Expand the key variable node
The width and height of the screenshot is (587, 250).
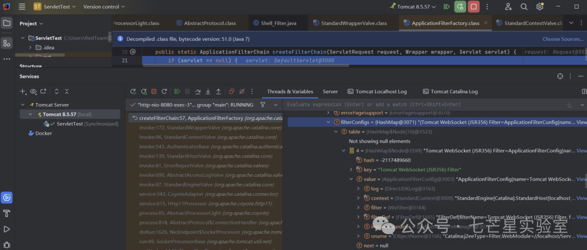pyautogui.click(x=351, y=170)
